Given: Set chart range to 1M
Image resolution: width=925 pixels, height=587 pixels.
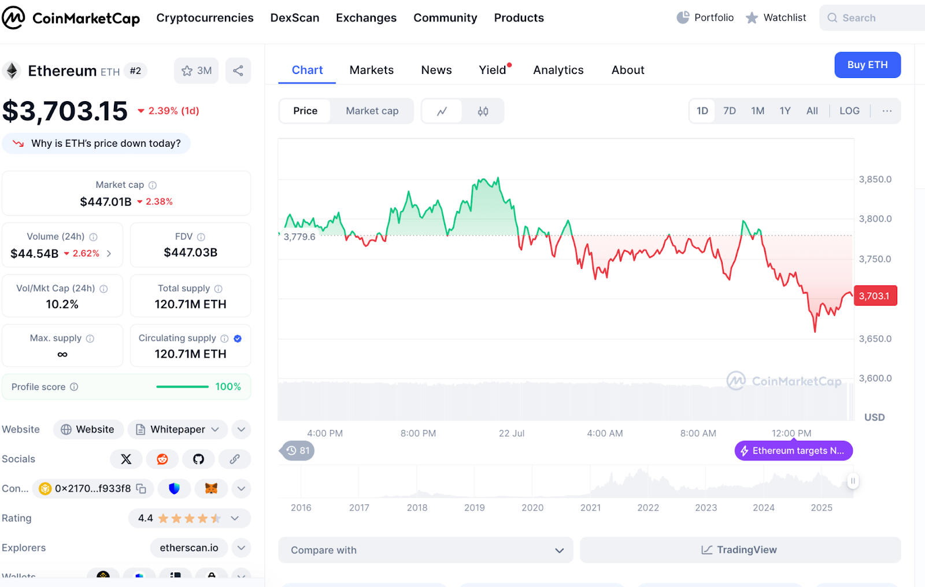Looking at the screenshot, I should 758,111.
